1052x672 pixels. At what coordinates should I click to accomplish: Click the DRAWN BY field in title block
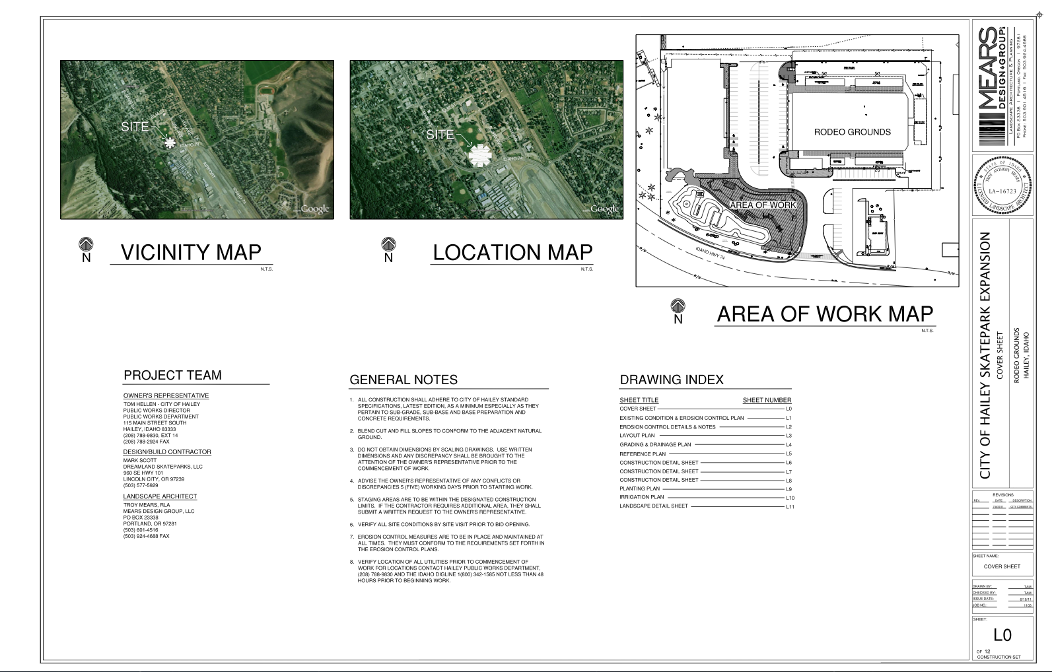[1002, 586]
